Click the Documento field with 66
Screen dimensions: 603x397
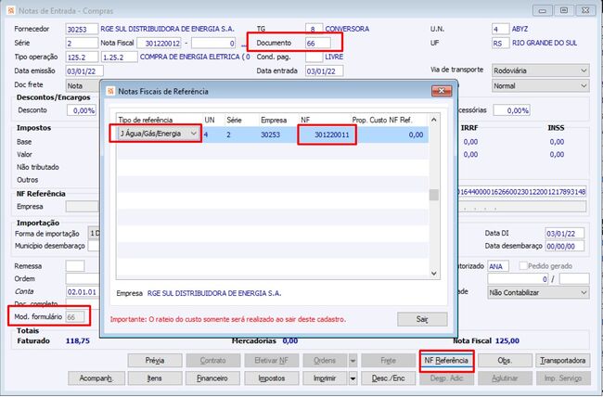(x=318, y=43)
